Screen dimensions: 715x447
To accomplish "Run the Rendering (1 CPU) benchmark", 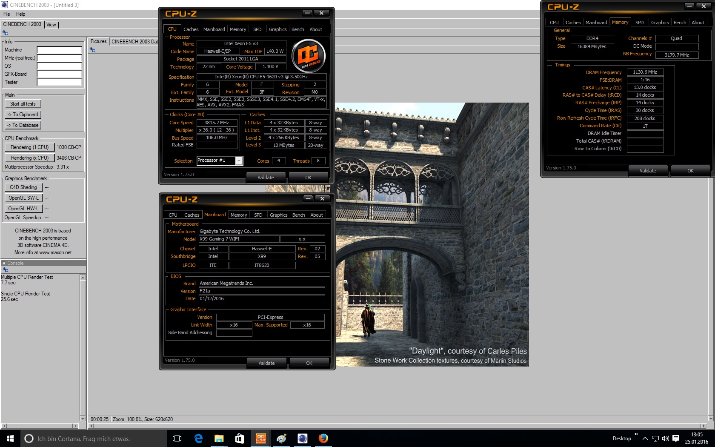I will coord(30,147).
